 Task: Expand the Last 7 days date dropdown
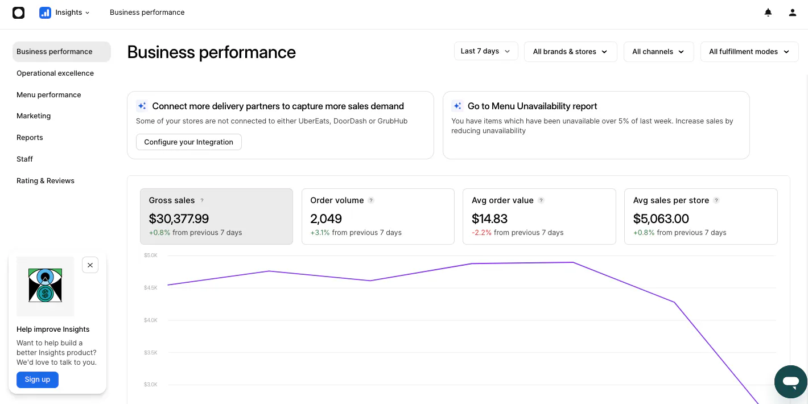(x=485, y=51)
